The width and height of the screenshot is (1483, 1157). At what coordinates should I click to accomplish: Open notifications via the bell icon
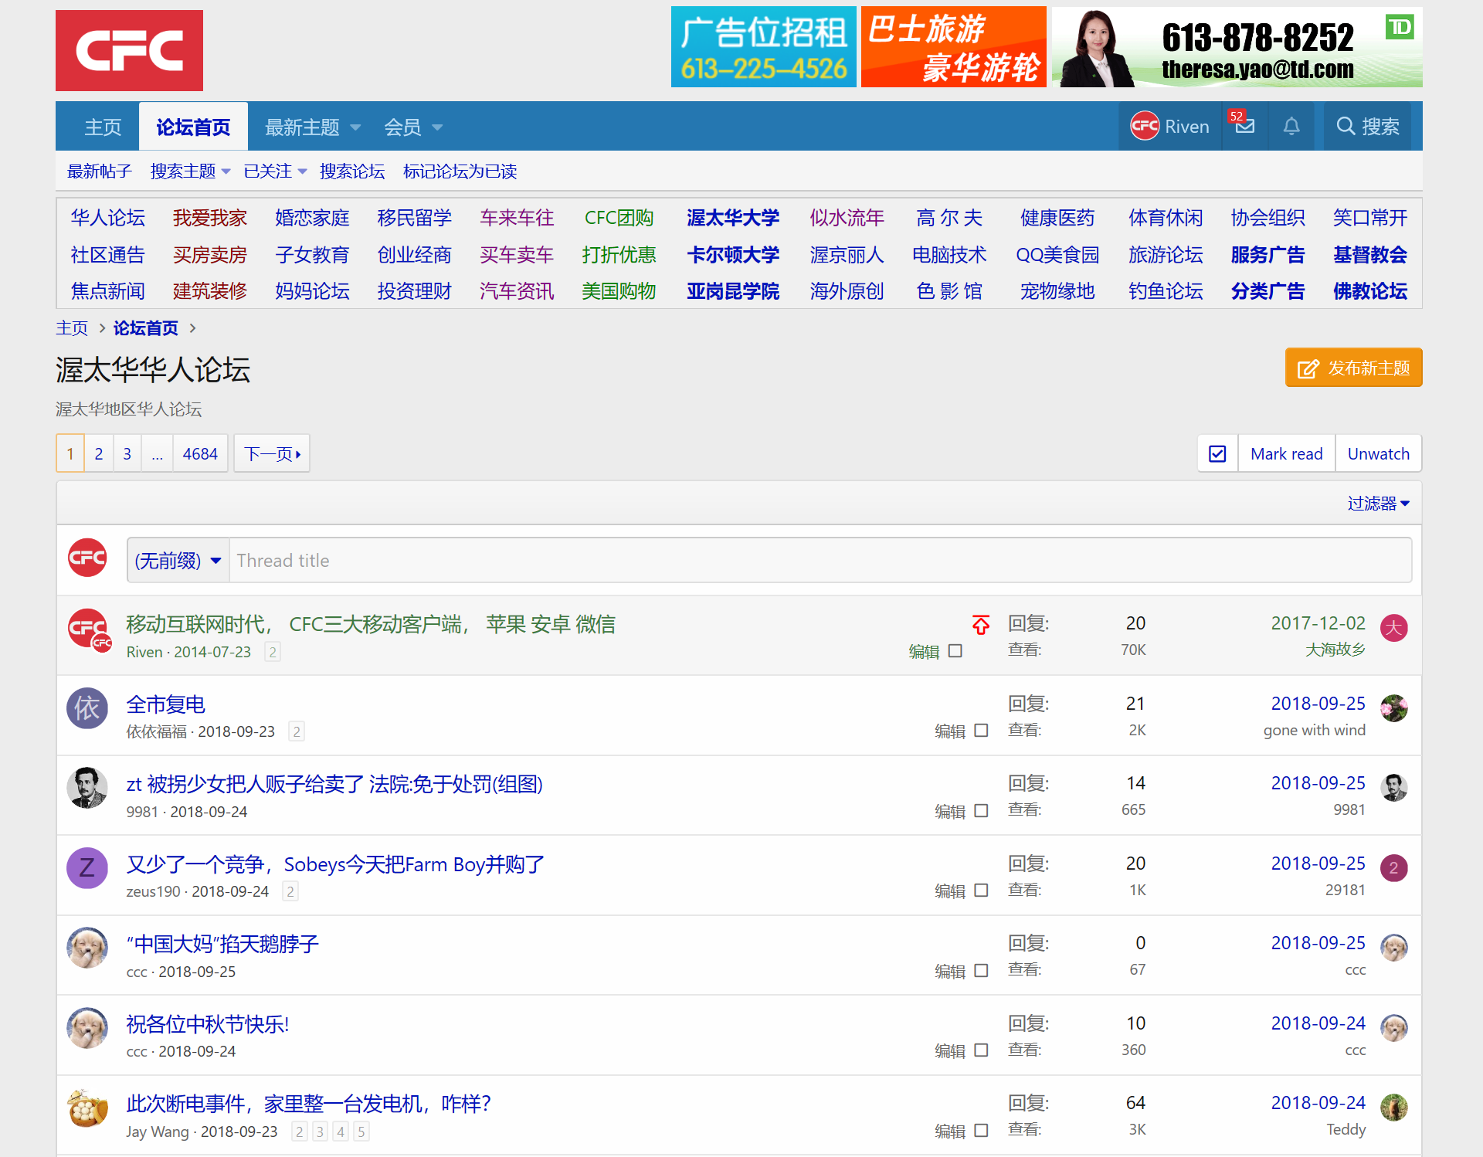1291,126
